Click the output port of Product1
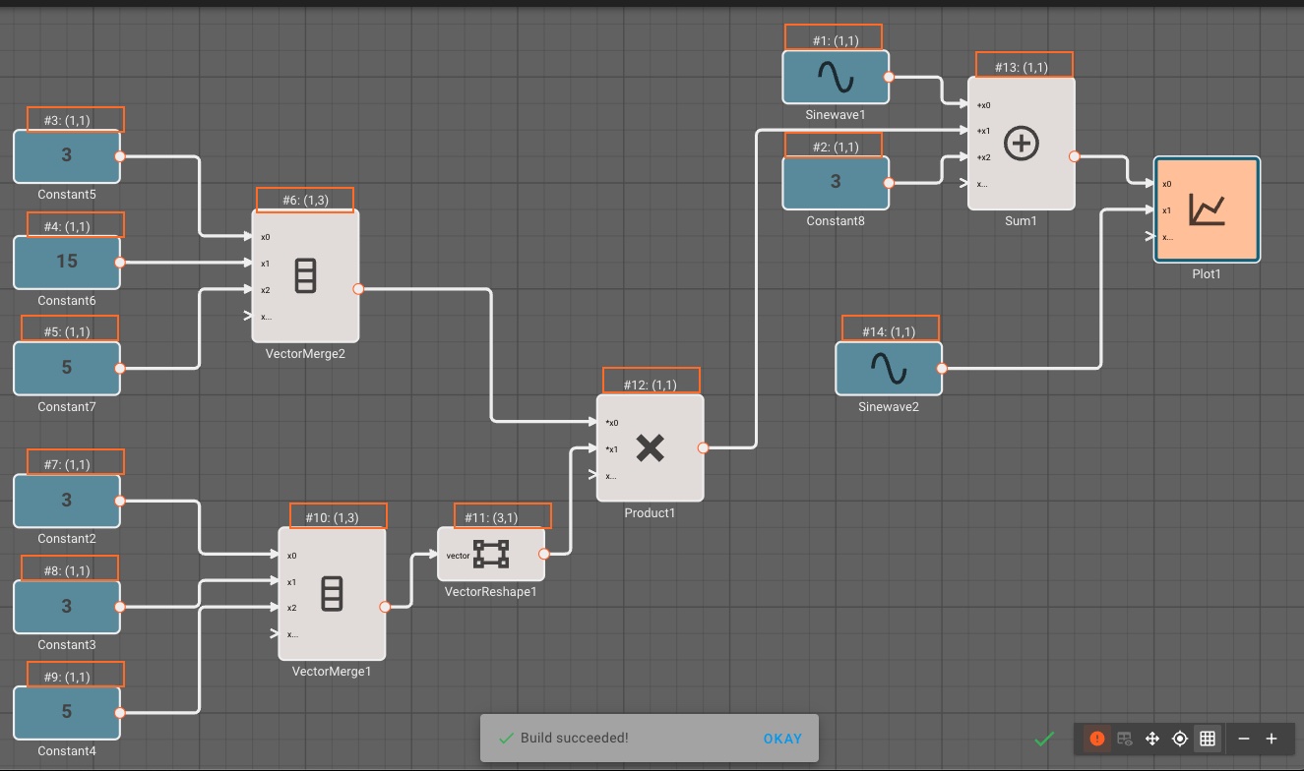The height and width of the screenshot is (771, 1304). coord(703,448)
